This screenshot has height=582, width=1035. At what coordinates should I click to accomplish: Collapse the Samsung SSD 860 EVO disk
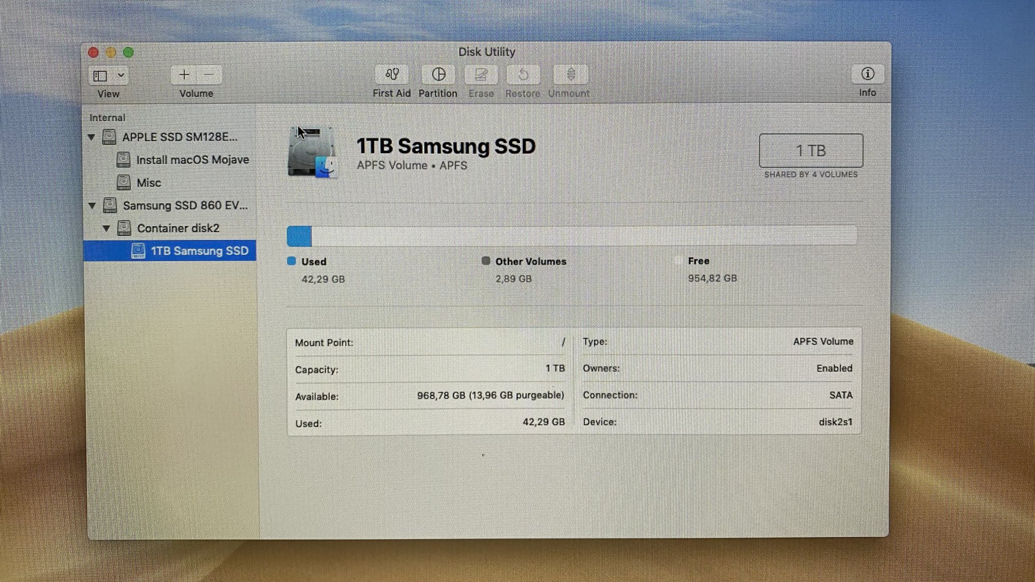[x=92, y=205]
